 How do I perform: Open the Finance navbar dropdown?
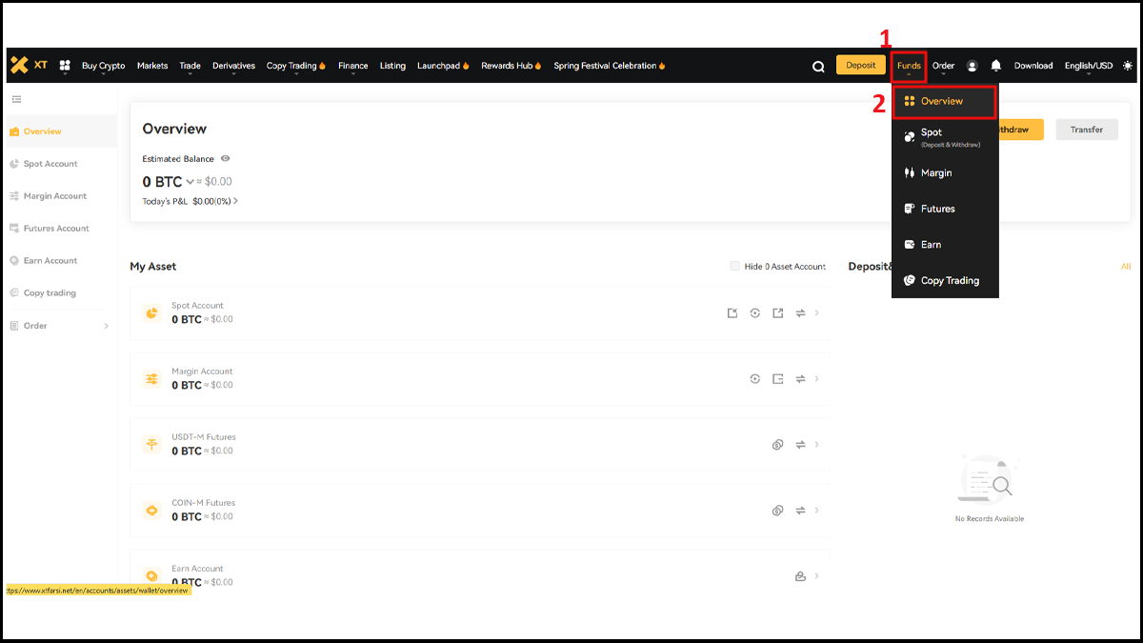(353, 66)
